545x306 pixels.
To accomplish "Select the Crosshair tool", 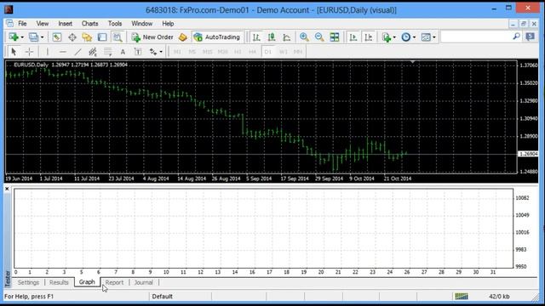I will tap(29, 52).
